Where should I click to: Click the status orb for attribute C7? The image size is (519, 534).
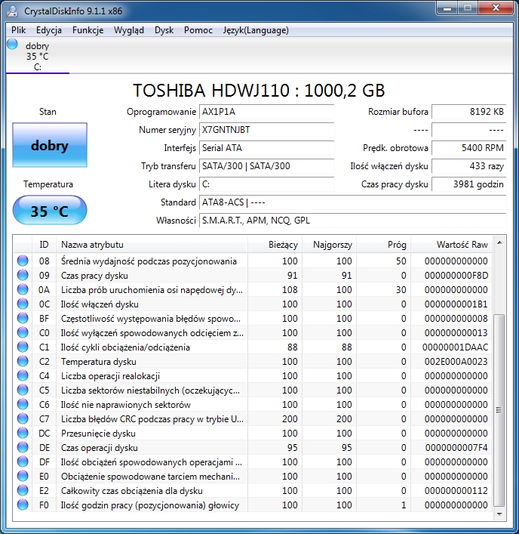point(23,419)
